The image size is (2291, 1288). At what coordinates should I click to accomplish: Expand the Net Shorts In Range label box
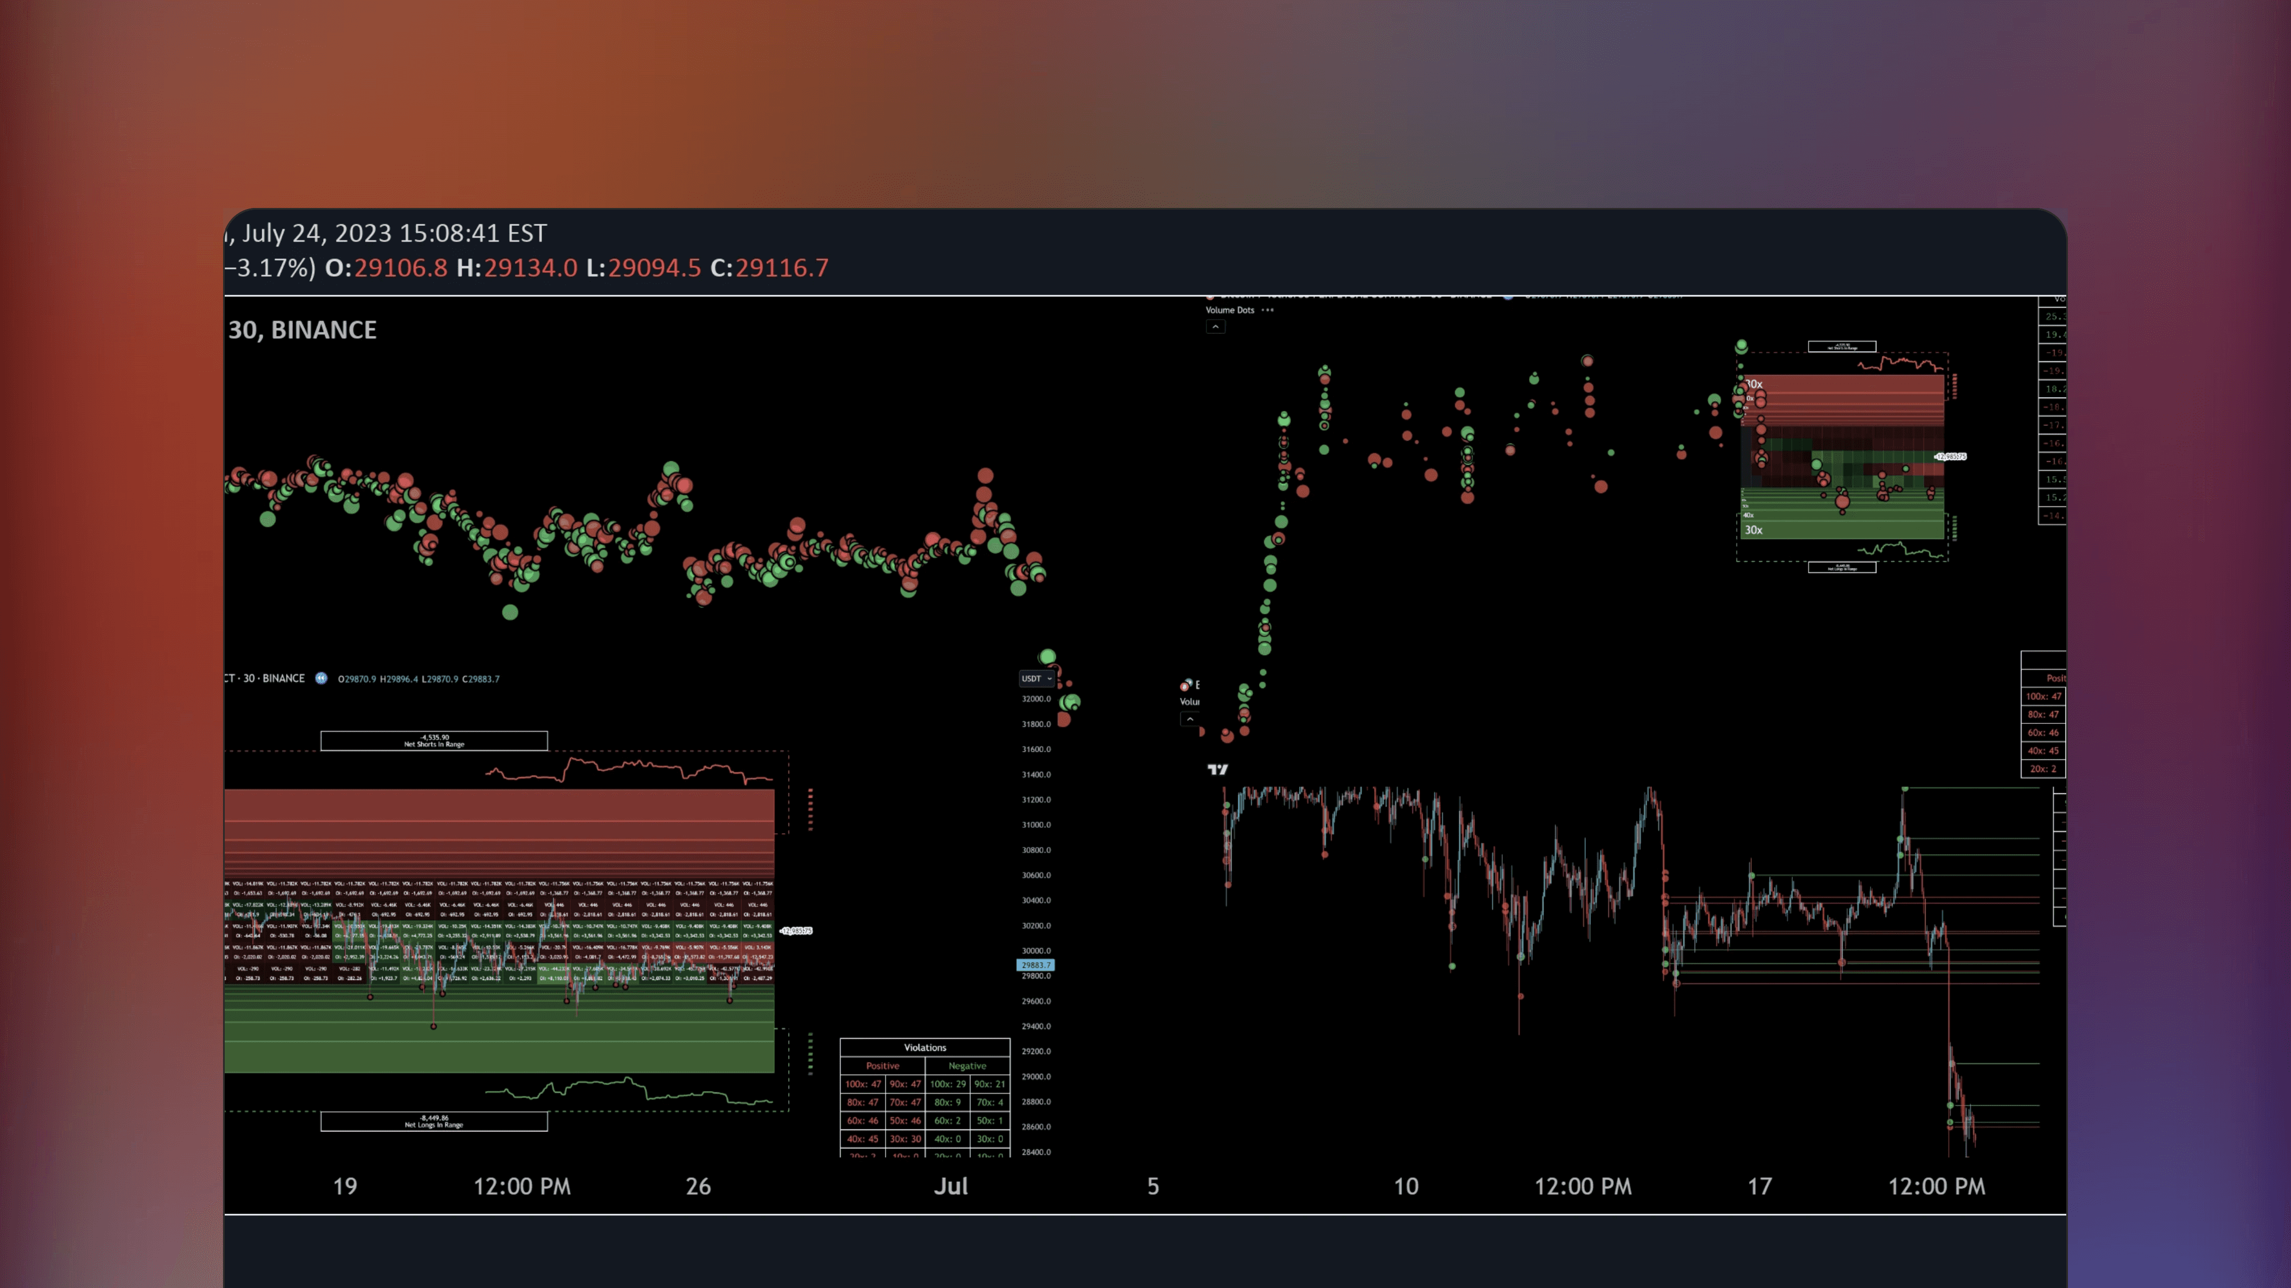[x=434, y=740]
